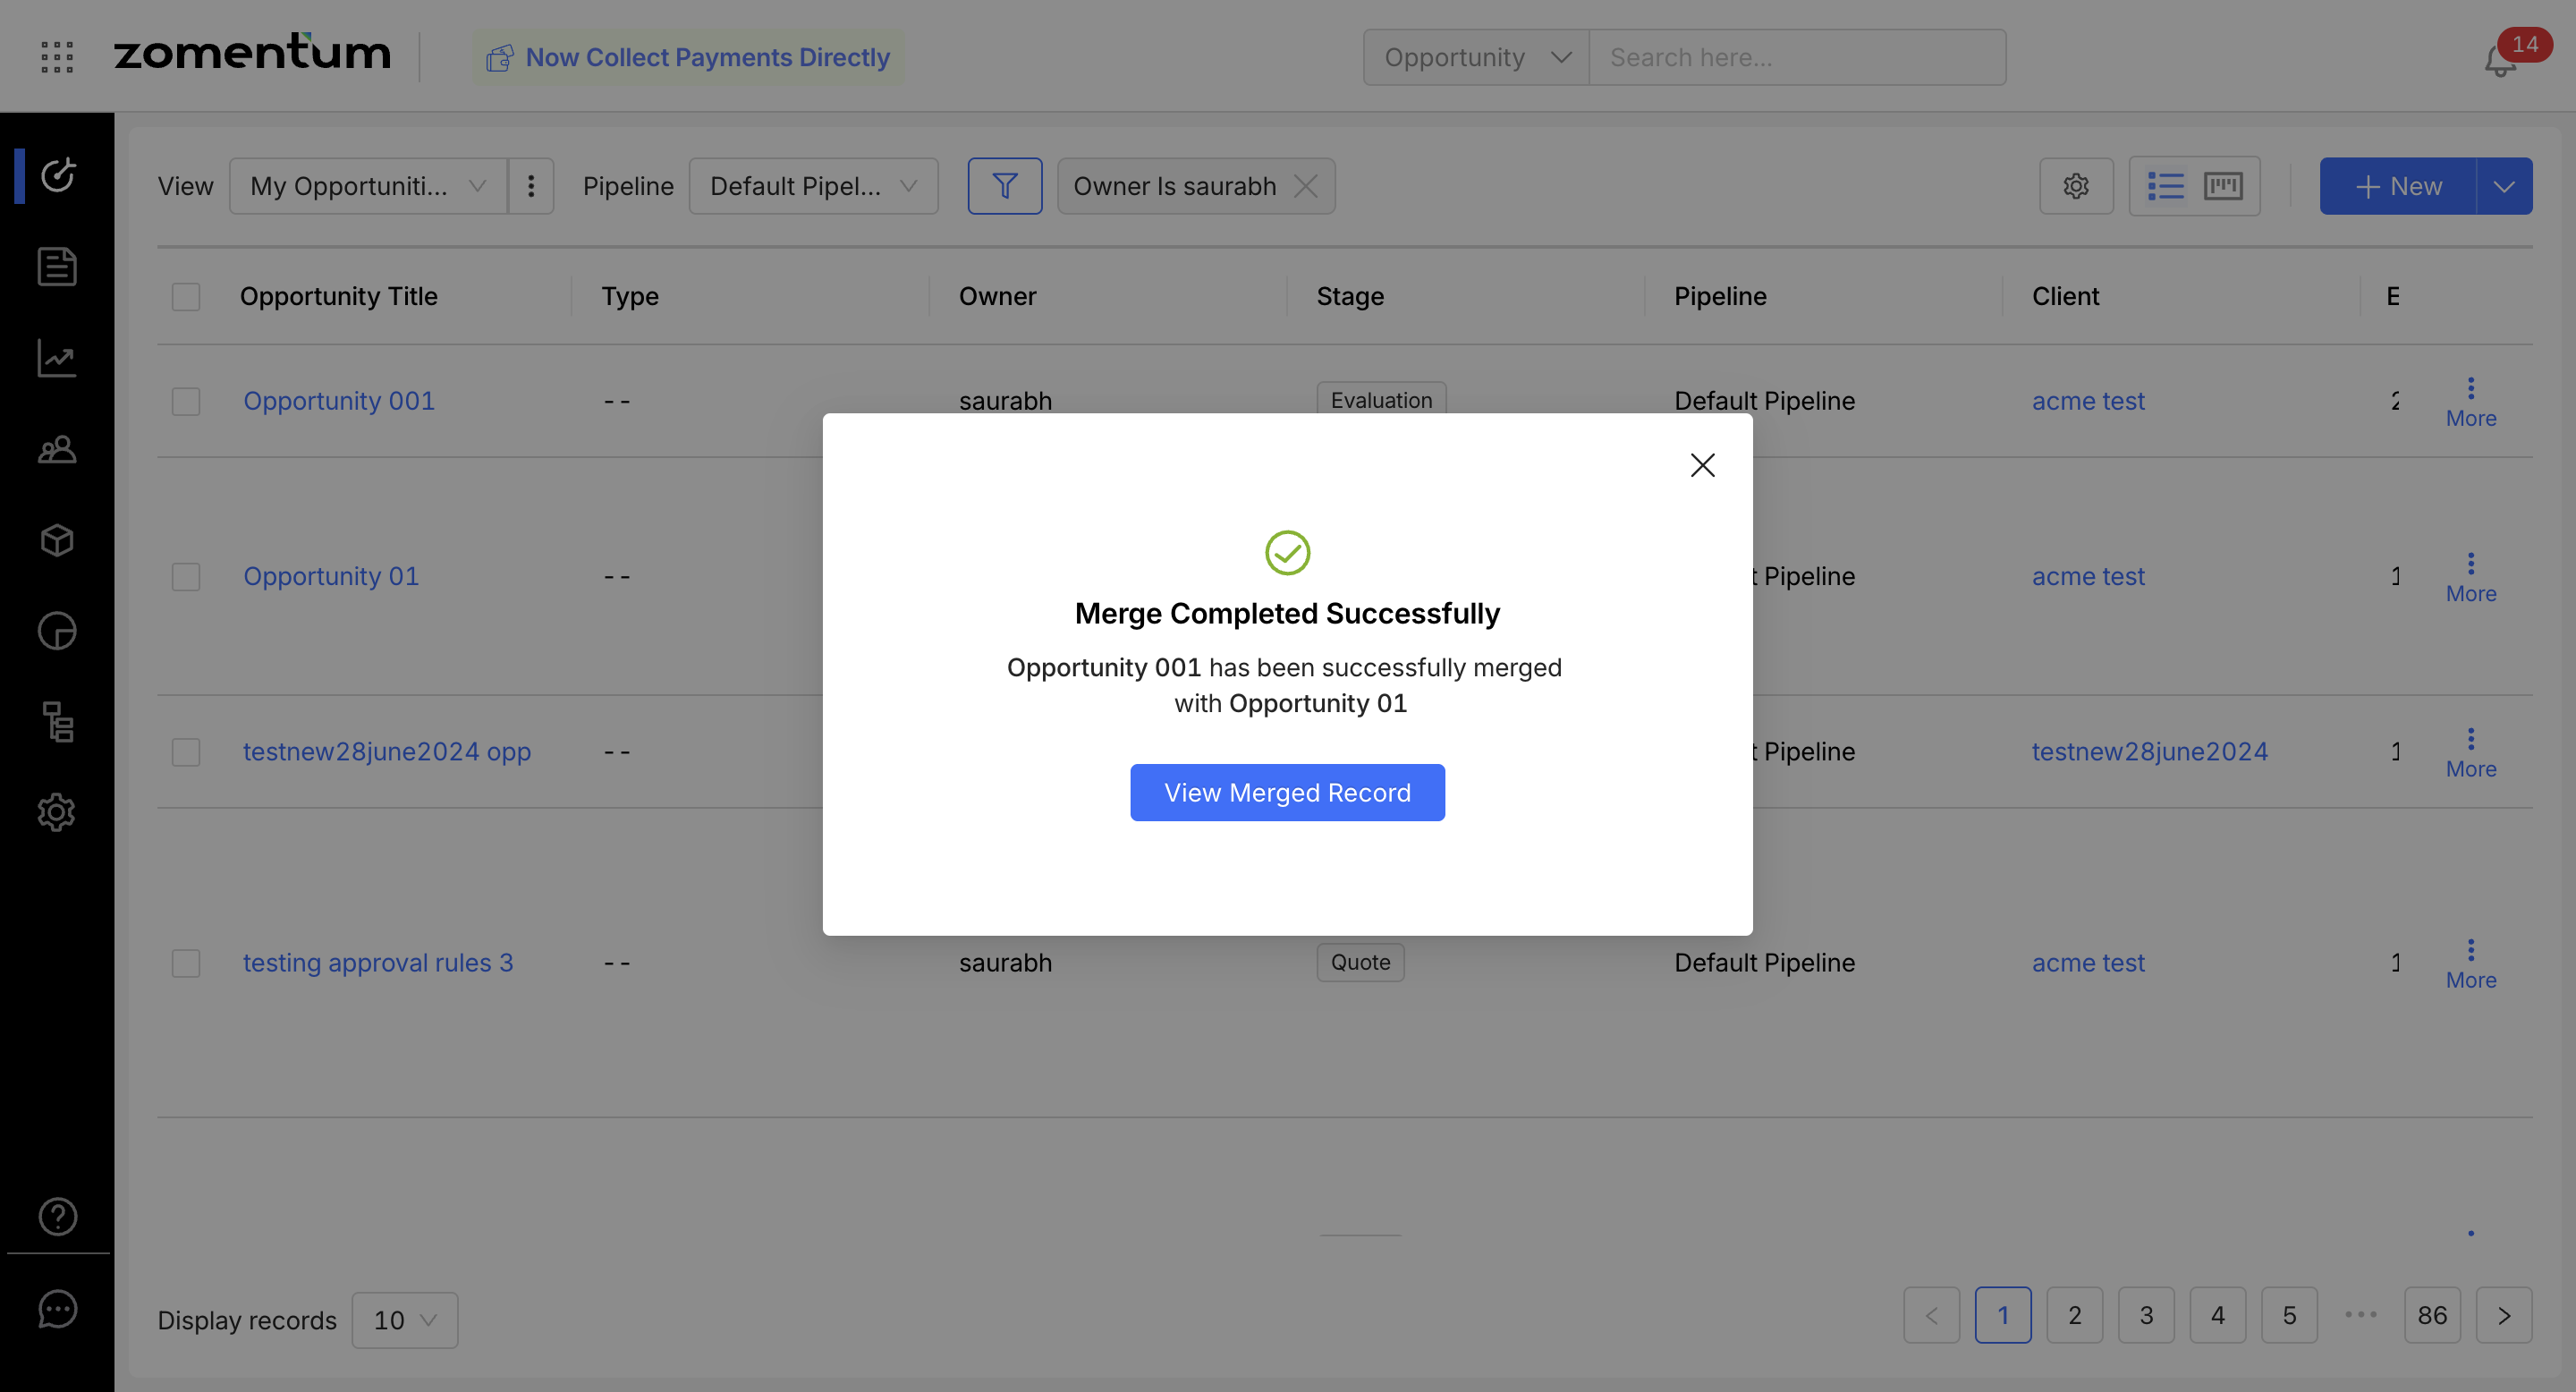
Task: Go to page 3 in pagination
Action: (x=2146, y=1315)
